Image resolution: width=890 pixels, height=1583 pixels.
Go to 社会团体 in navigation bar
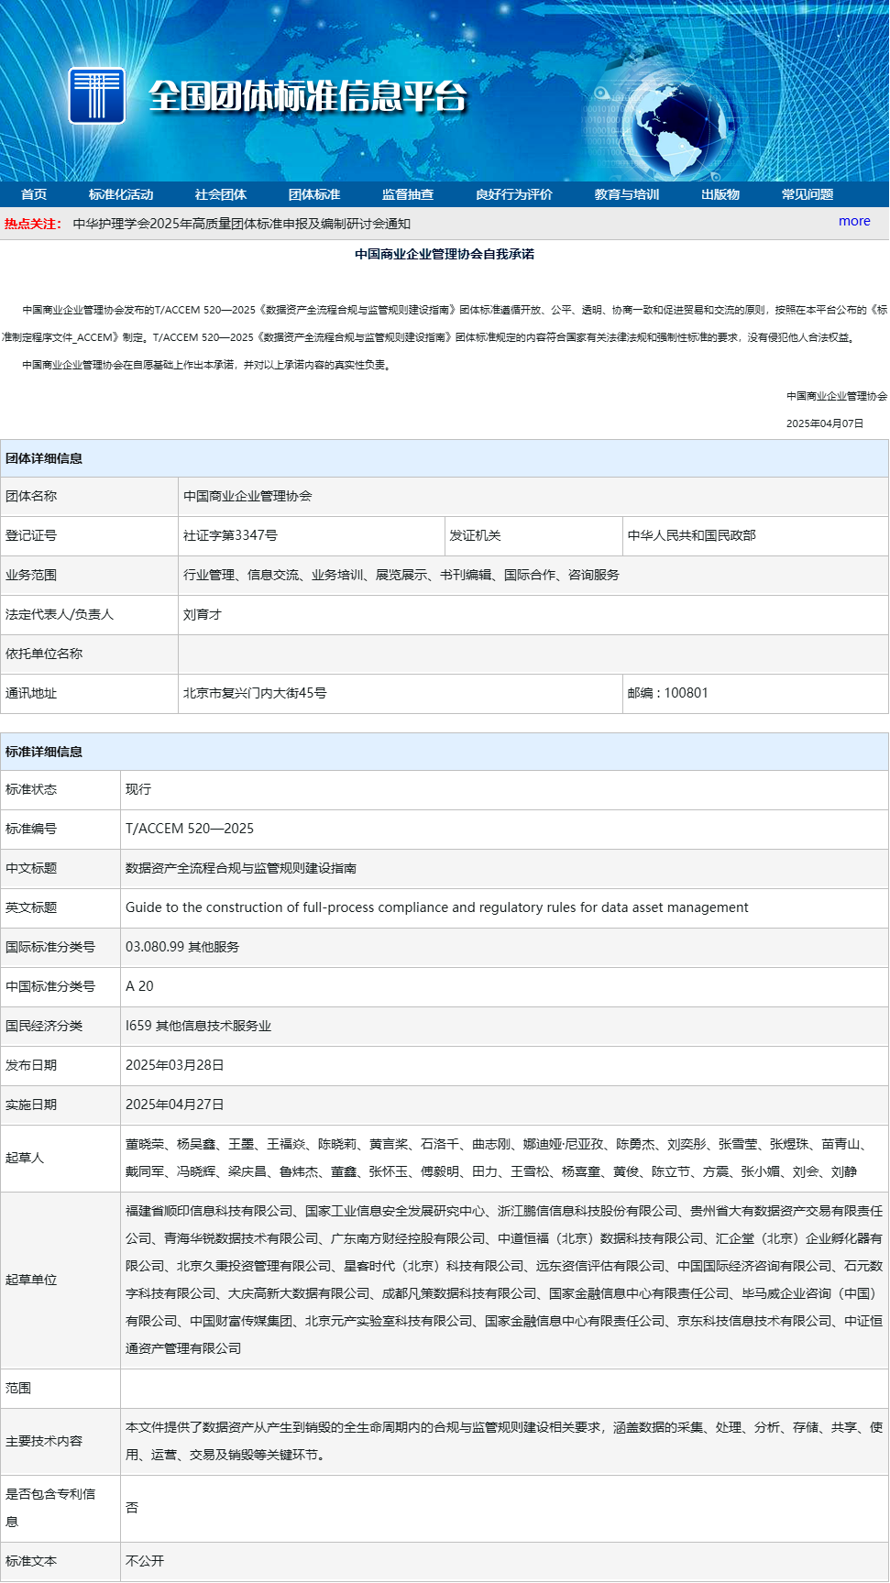click(x=221, y=194)
